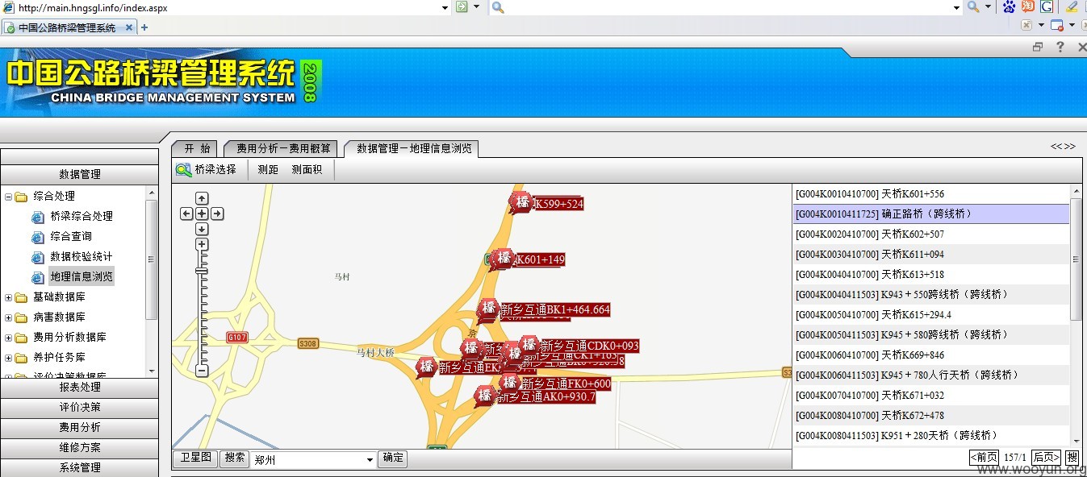Click the center button of the pan control
The height and width of the screenshot is (477, 1087).
202,214
